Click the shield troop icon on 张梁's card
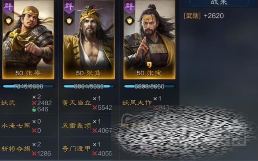 (x=9, y=21)
